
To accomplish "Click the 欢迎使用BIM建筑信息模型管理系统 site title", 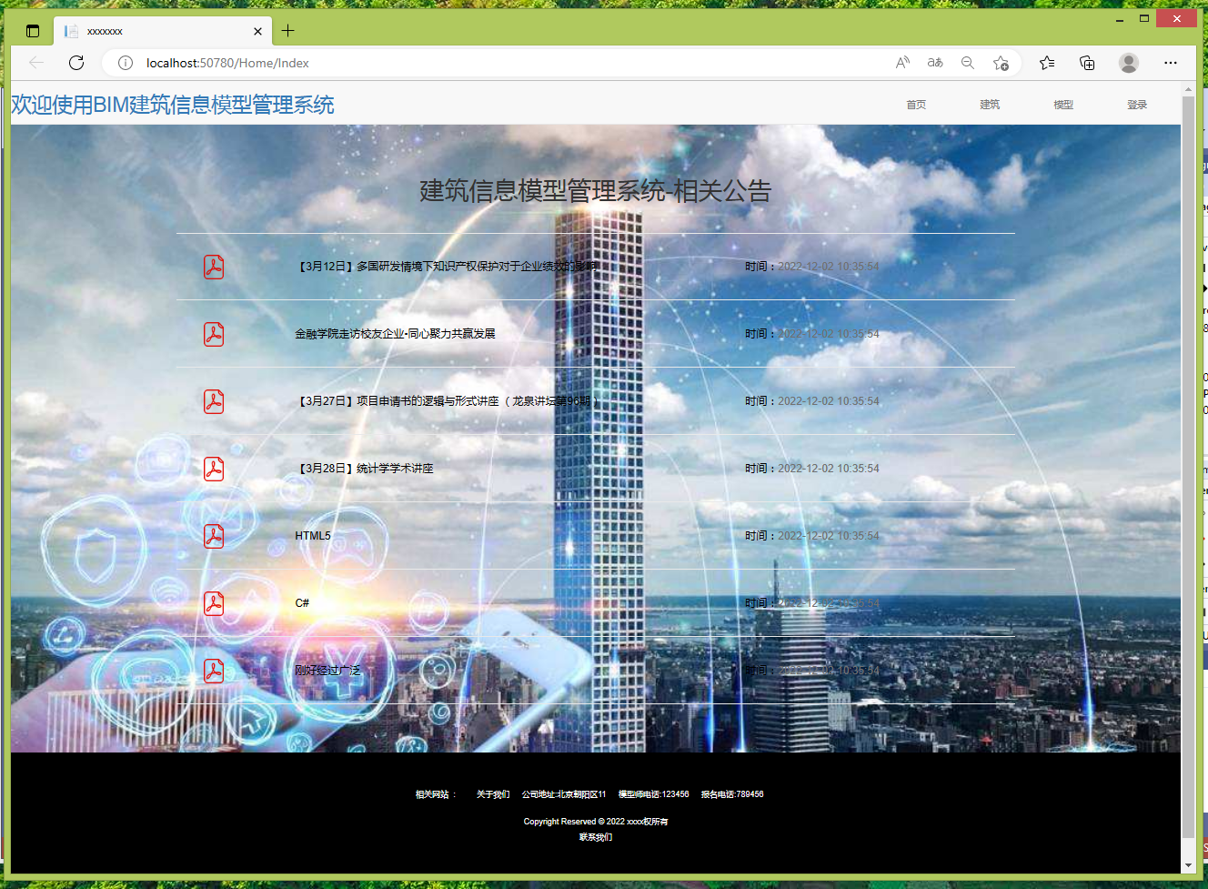I will click(173, 105).
